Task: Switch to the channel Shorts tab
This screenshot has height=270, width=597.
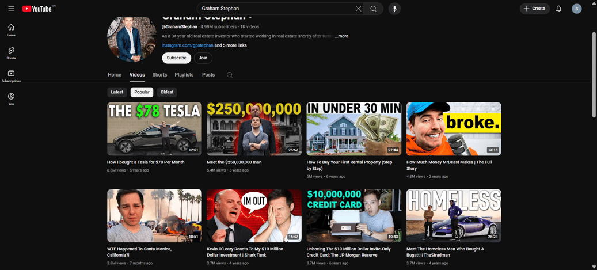Action: coord(159,75)
